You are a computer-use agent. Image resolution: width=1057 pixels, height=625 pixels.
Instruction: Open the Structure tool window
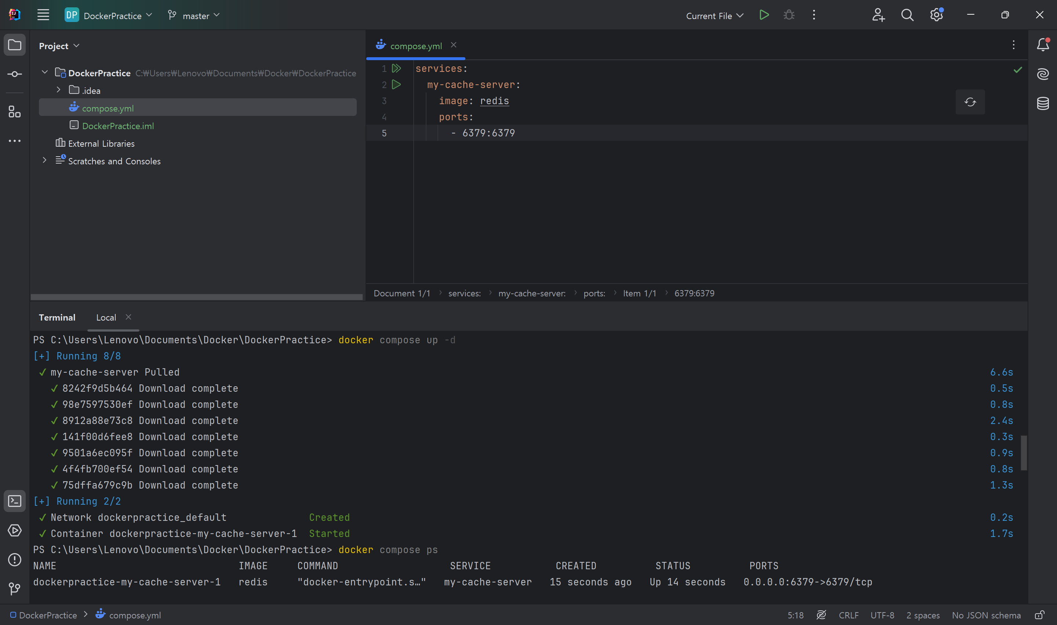pyautogui.click(x=15, y=112)
